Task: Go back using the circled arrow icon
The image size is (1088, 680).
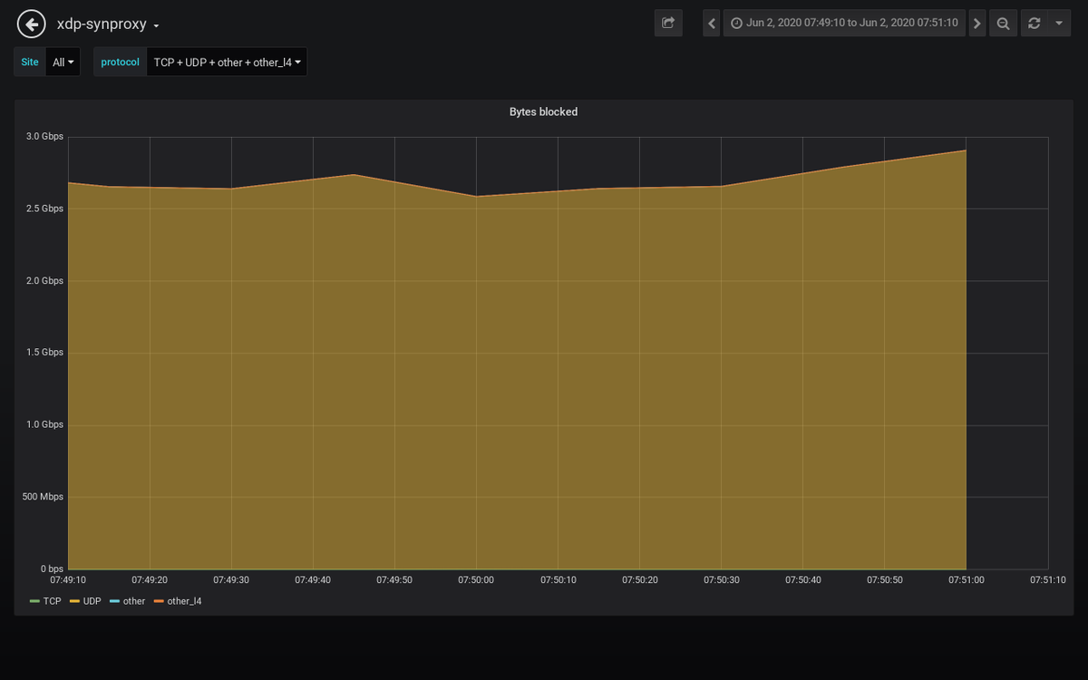Action: click(x=32, y=24)
